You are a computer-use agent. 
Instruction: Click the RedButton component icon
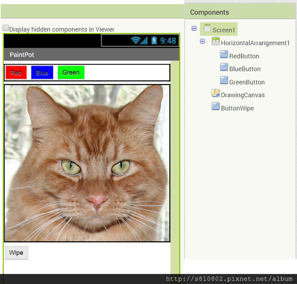(x=224, y=54)
